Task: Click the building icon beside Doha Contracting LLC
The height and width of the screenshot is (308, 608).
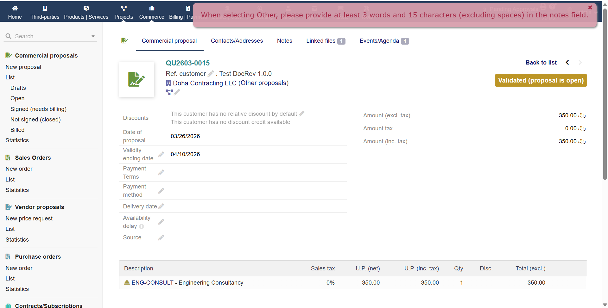Action: click(x=168, y=83)
